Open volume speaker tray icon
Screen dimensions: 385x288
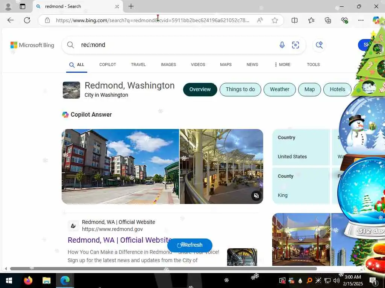tap(336, 280)
